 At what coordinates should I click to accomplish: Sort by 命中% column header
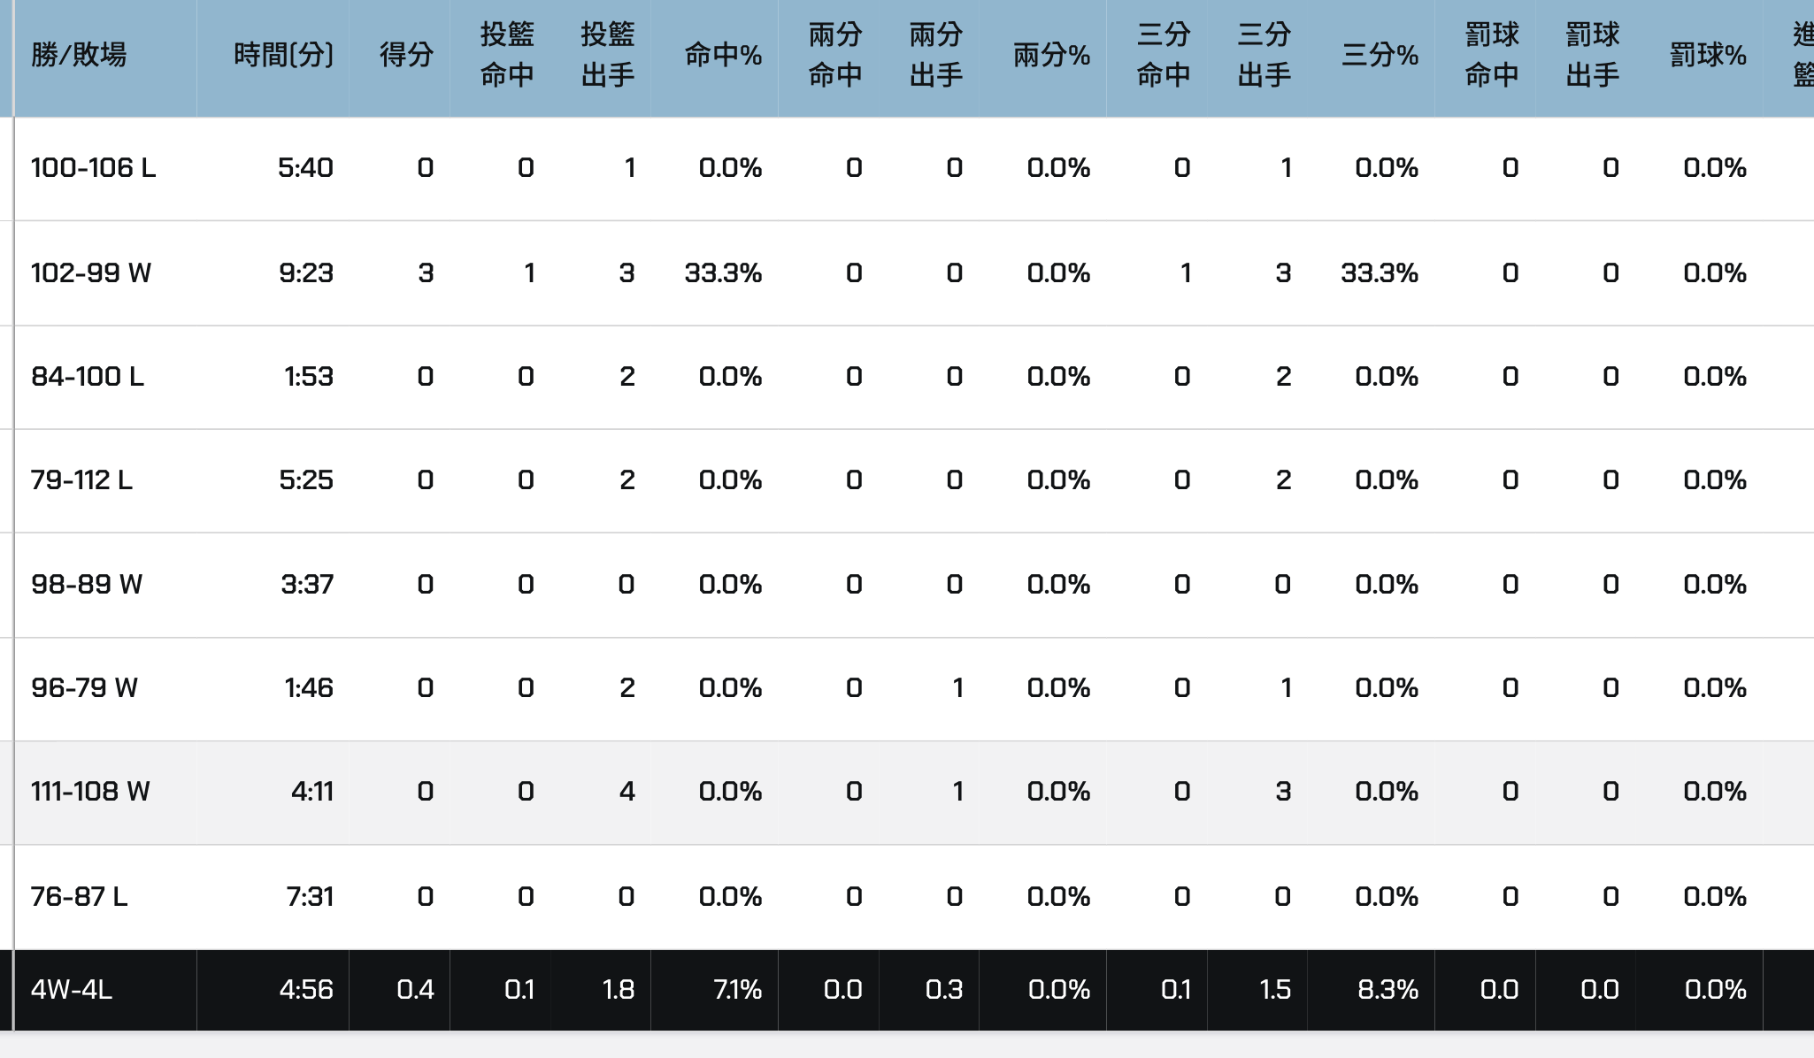pyautogui.click(x=723, y=56)
